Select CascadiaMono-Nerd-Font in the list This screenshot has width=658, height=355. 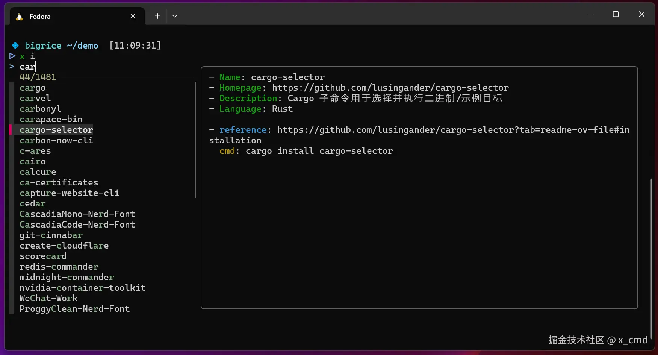coord(77,214)
